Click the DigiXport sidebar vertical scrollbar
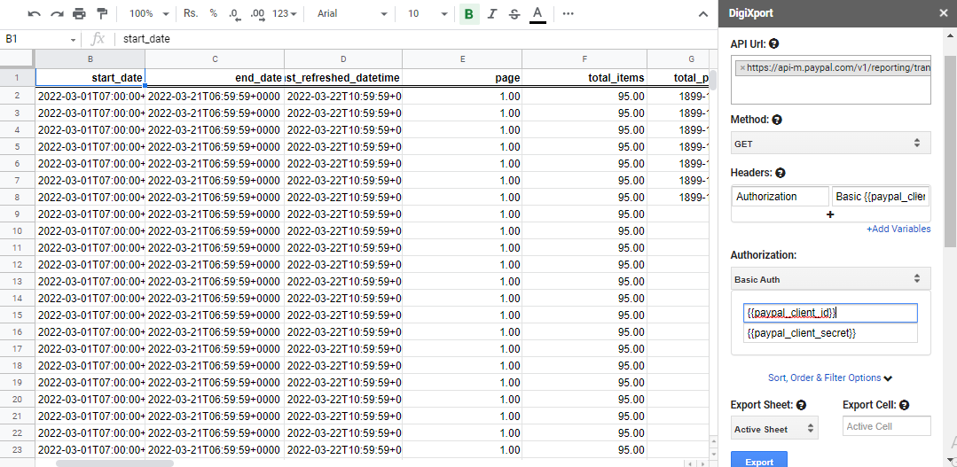 tap(950, 151)
